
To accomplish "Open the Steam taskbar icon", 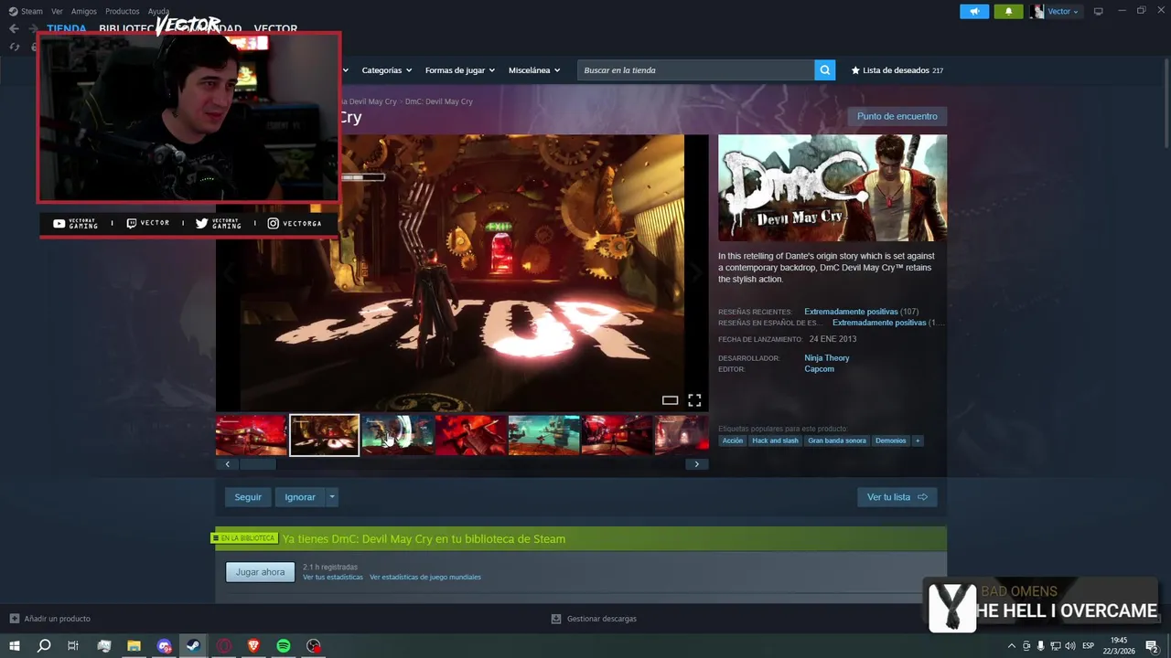I will coord(193,646).
